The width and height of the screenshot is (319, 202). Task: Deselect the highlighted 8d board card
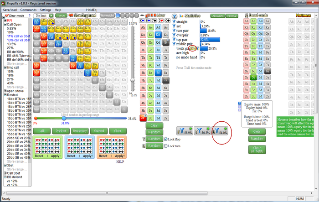click(x=158, y=73)
